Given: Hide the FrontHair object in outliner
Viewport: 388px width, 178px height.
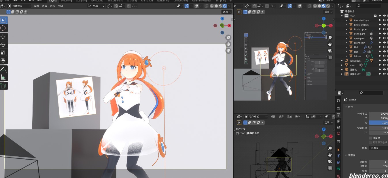Looking at the screenshot, I should point(384,43).
